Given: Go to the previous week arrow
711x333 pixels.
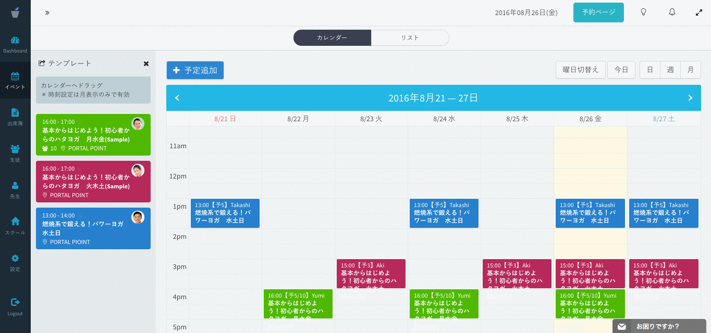Looking at the screenshot, I should 177,98.
